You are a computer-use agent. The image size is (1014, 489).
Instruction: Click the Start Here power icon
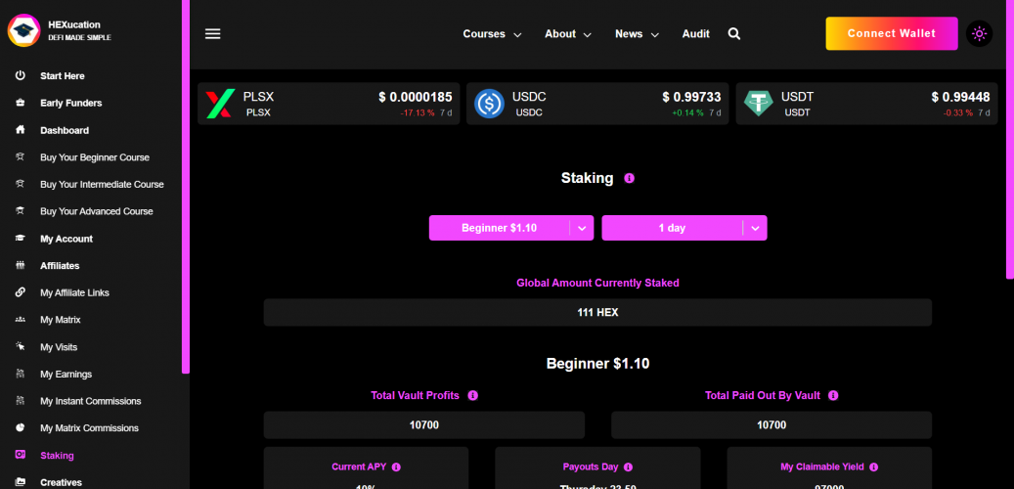click(x=21, y=75)
